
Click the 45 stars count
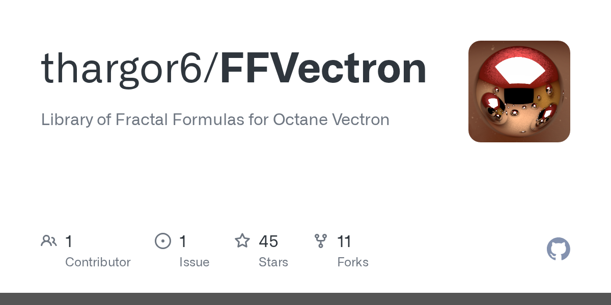point(268,241)
